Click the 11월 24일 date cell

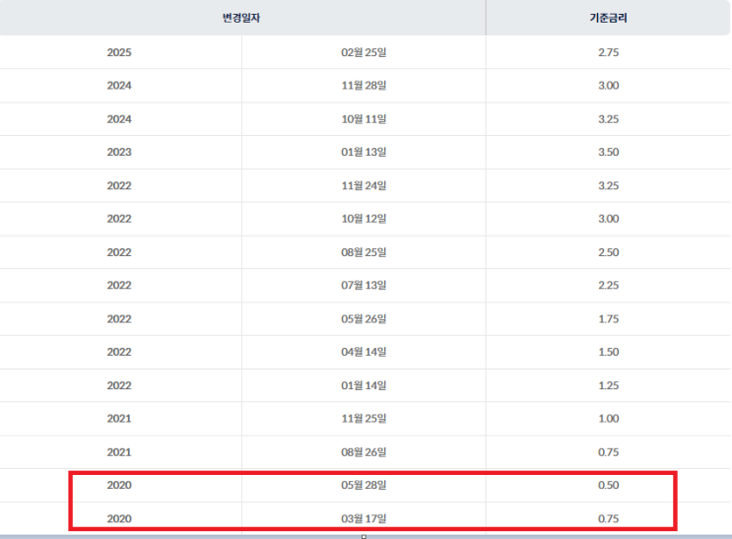coord(364,185)
